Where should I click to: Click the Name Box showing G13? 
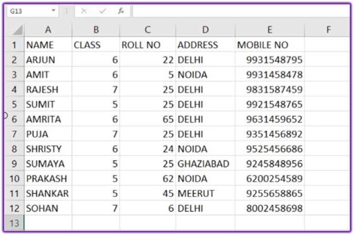click(x=28, y=11)
